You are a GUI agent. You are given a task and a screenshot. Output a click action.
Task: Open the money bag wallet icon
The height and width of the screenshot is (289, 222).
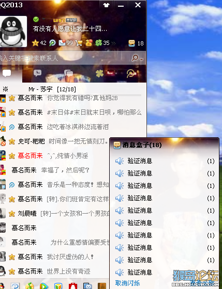point(88,43)
